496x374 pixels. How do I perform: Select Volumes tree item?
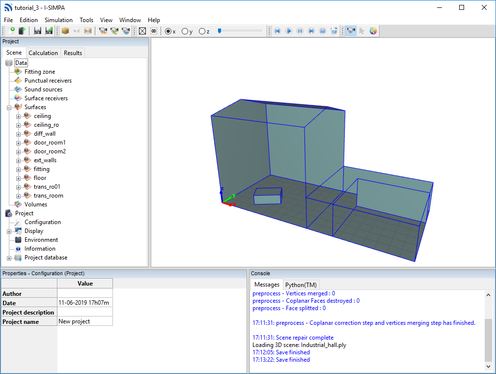click(x=36, y=204)
